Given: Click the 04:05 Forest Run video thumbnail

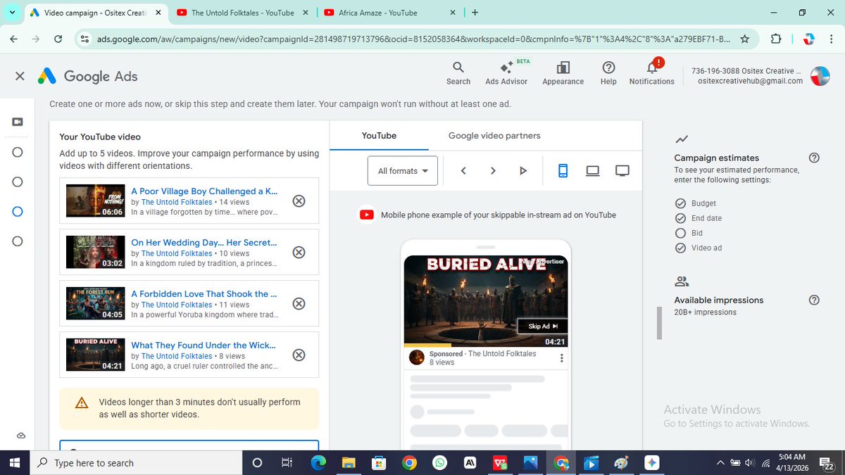Looking at the screenshot, I should 96,303.
